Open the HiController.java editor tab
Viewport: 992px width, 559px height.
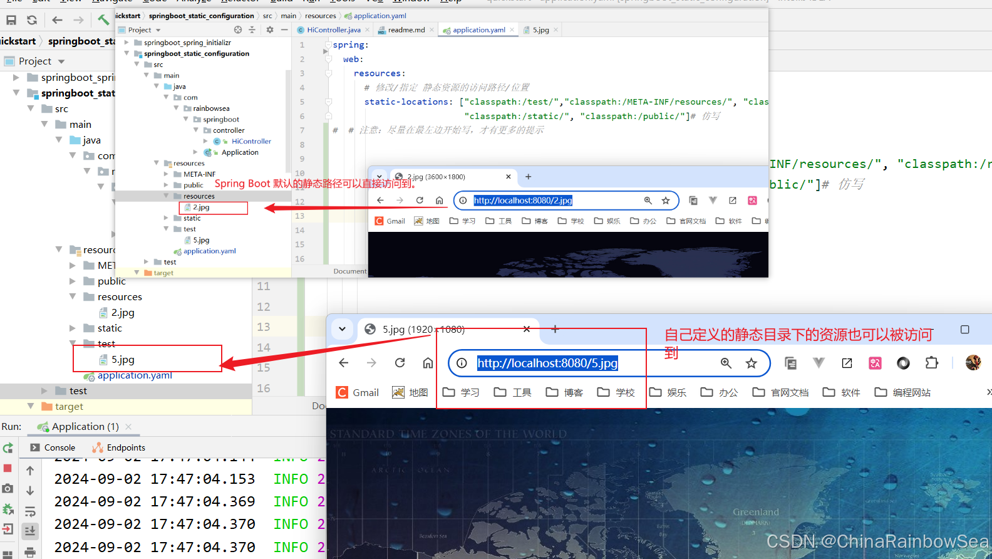(x=333, y=30)
